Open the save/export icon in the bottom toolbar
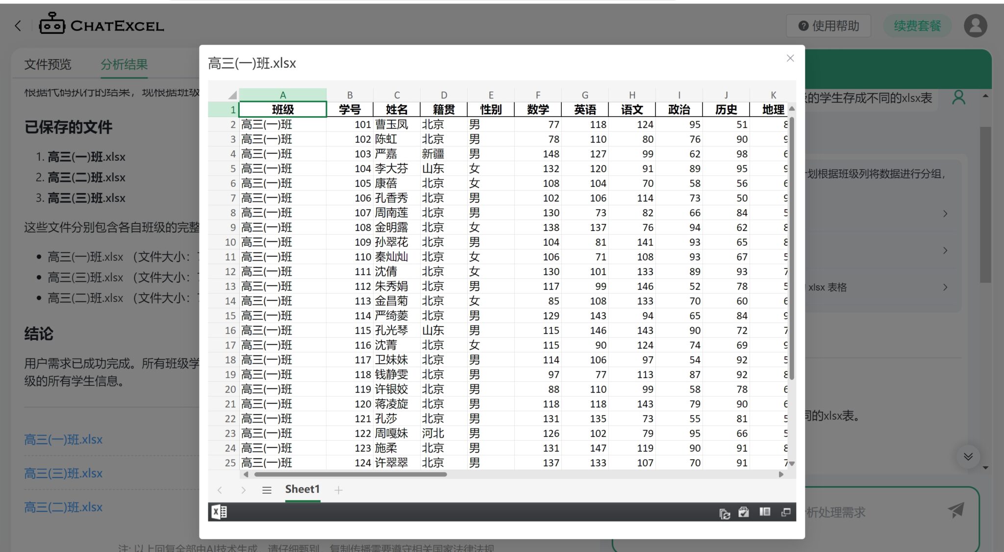 coord(744,511)
